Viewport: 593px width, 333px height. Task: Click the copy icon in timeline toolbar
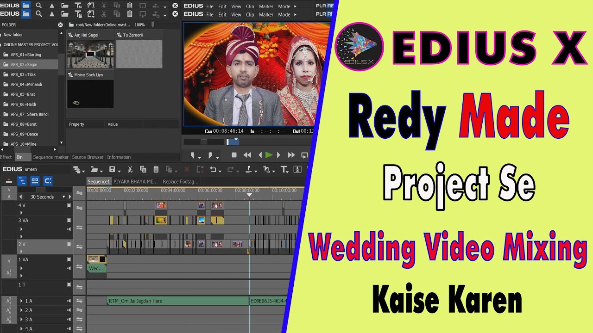(x=143, y=169)
